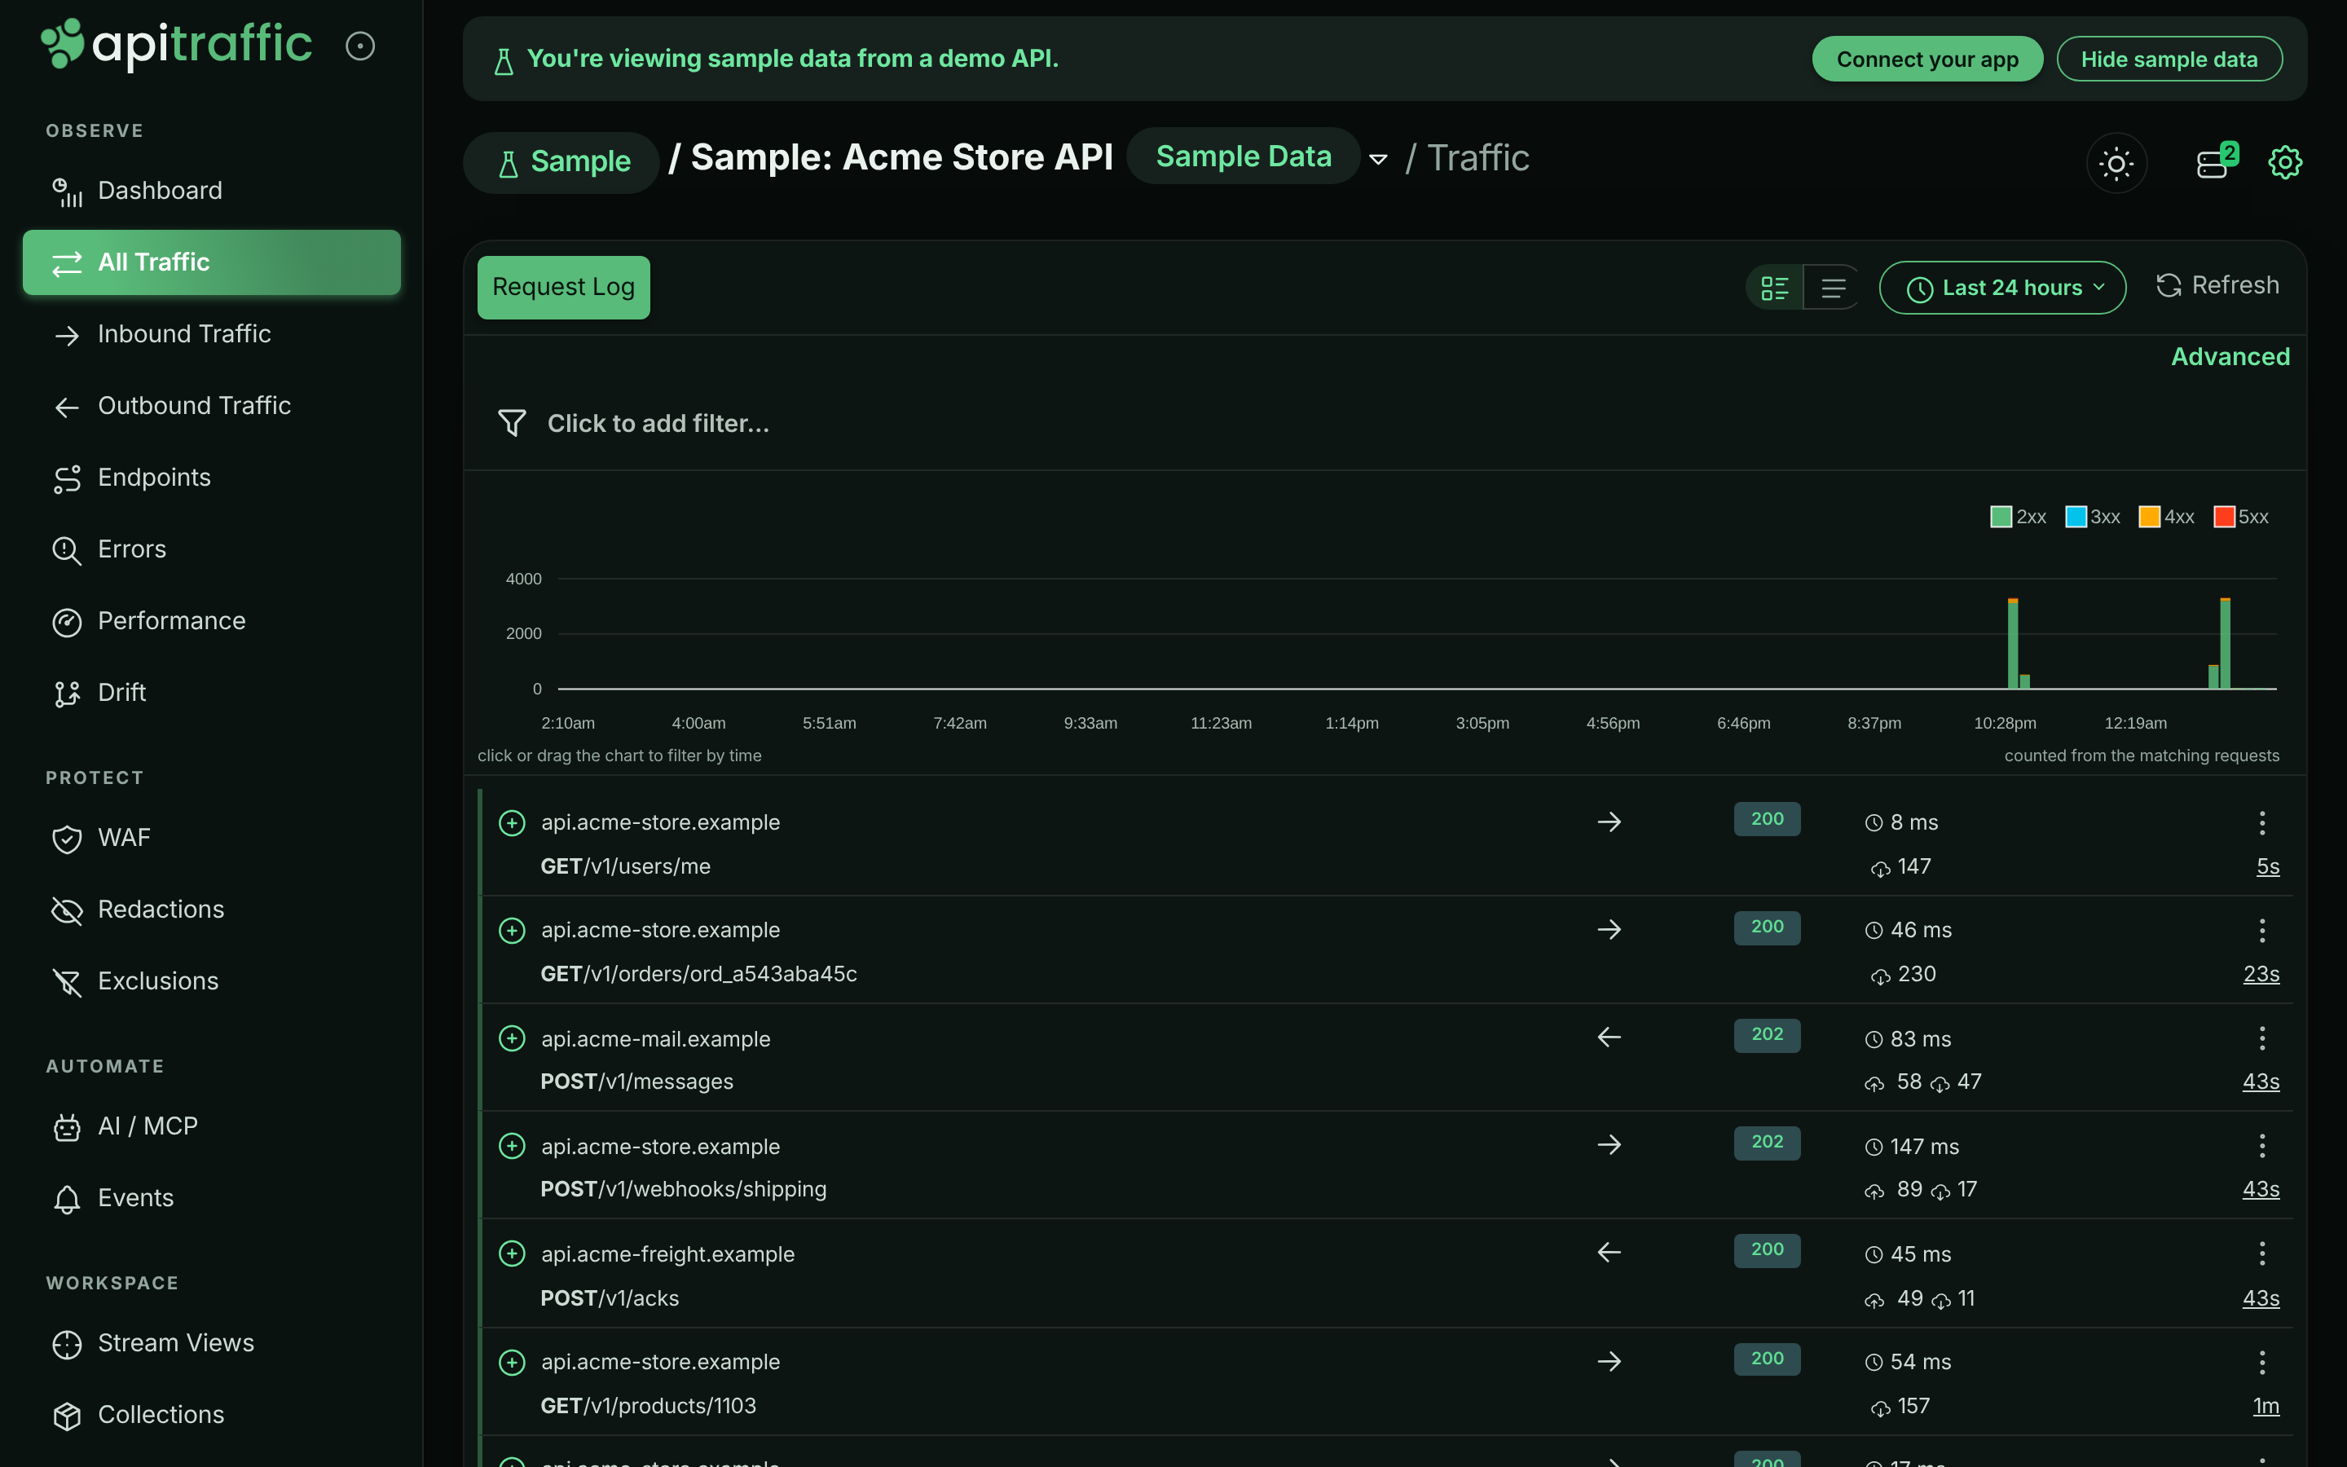Screen dimensions: 2347x1467
Task: Open the three-dot menu for GET /v1/orders/ord_a543aba45c
Action: pos(2261,932)
